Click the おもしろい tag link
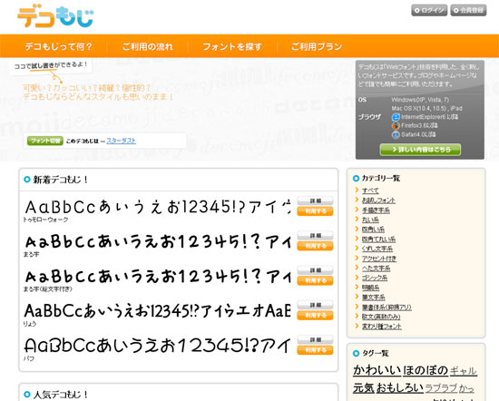Viewport: 499px width, 401px height. click(x=400, y=388)
